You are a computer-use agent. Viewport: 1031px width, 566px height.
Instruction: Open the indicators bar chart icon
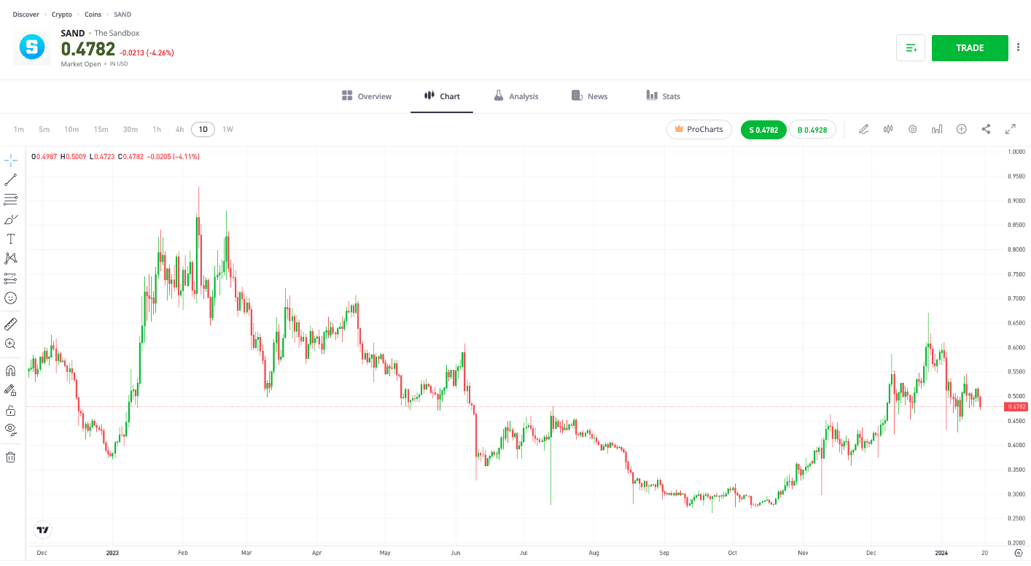pyautogui.click(x=937, y=129)
